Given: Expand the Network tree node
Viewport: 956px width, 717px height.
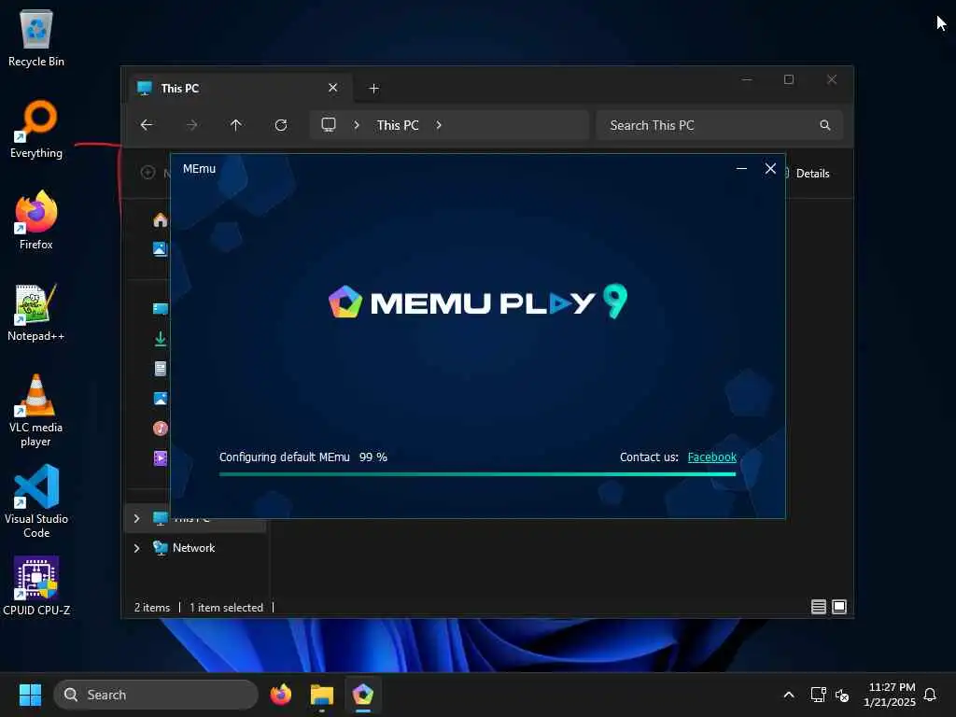Looking at the screenshot, I should click(x=136, y=548).
